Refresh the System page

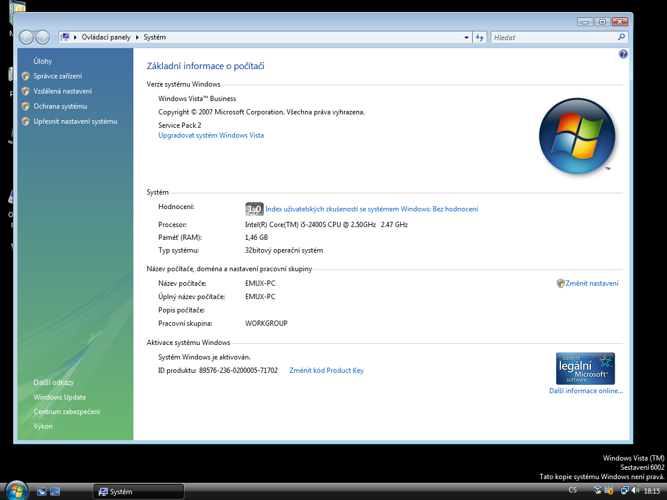480,38
